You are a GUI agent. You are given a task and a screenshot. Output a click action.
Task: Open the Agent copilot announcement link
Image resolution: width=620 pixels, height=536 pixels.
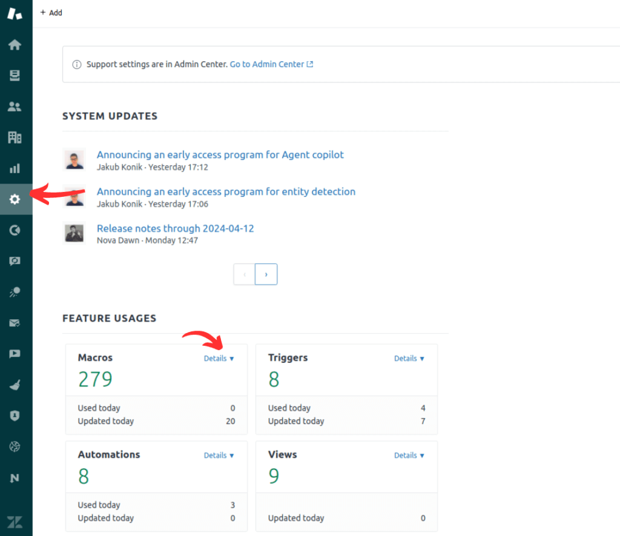(220, 154)
